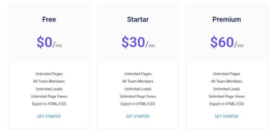Click Unlimited Leads in Startar card
The image size is (278, 132).
pyautogui.click(x=138, y=89)
